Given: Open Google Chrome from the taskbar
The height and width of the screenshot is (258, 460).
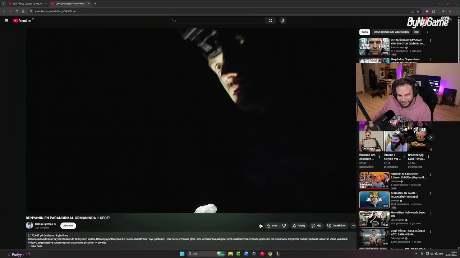Looking at the screenshot, I should pos(270,254).
